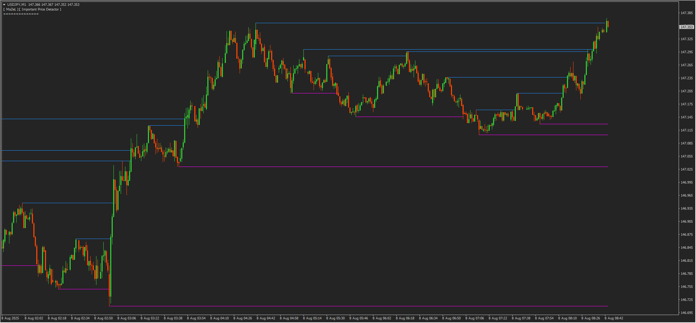
Task: Click the 8 Aug 06:02 time label
Action: pos(382,319)
